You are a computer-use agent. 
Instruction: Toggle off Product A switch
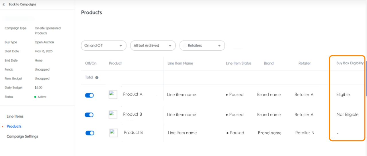click(89, 95)
